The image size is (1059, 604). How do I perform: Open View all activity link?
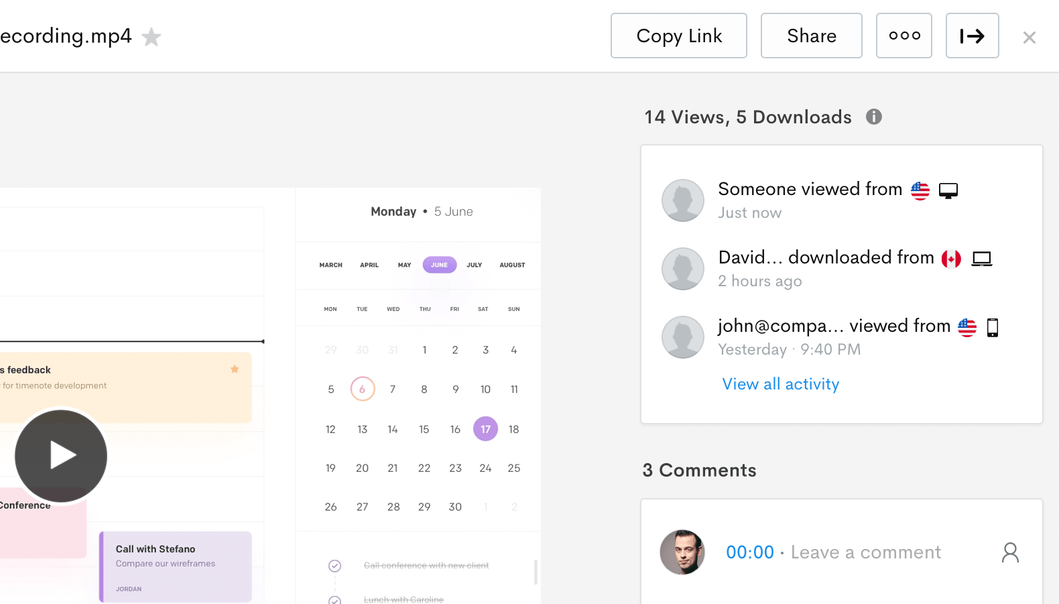click(780, 384)
